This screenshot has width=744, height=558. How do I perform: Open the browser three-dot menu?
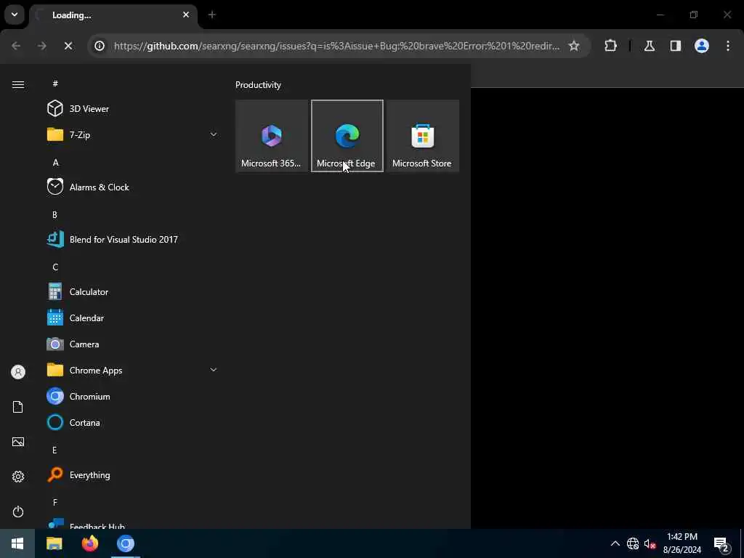pos(728,46)
